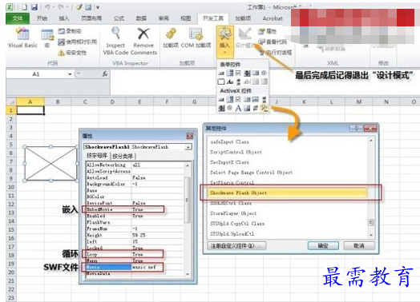
Task: Open the Visual Basic editor
Action: point(22,38)
